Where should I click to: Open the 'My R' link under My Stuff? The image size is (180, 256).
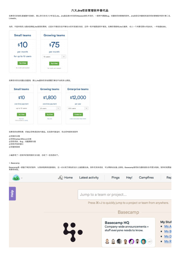168,241
